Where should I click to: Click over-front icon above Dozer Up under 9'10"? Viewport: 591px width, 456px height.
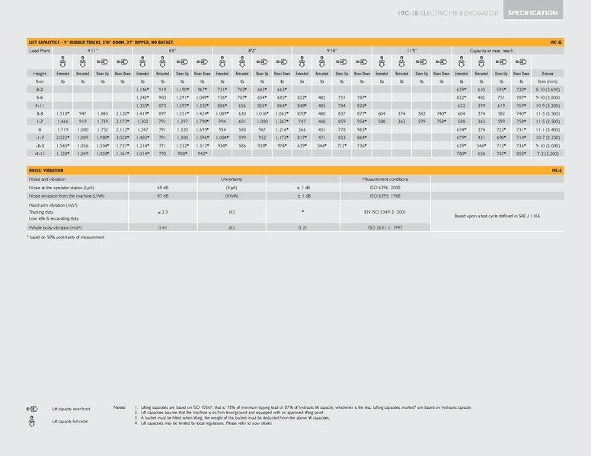click(x=342, y=62)
